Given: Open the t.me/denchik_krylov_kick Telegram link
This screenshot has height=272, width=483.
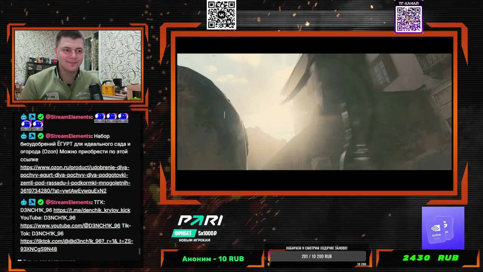Looking at the screenshot, I should click(x=92, y=210).
